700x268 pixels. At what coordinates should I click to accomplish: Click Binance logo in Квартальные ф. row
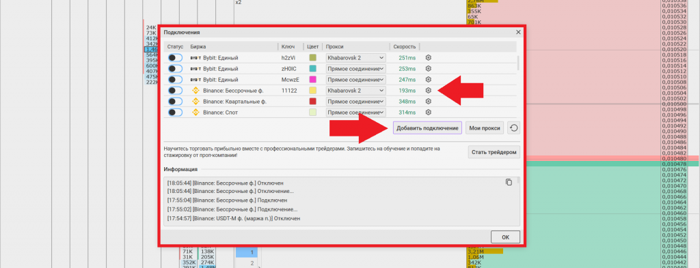coord(195,102)
